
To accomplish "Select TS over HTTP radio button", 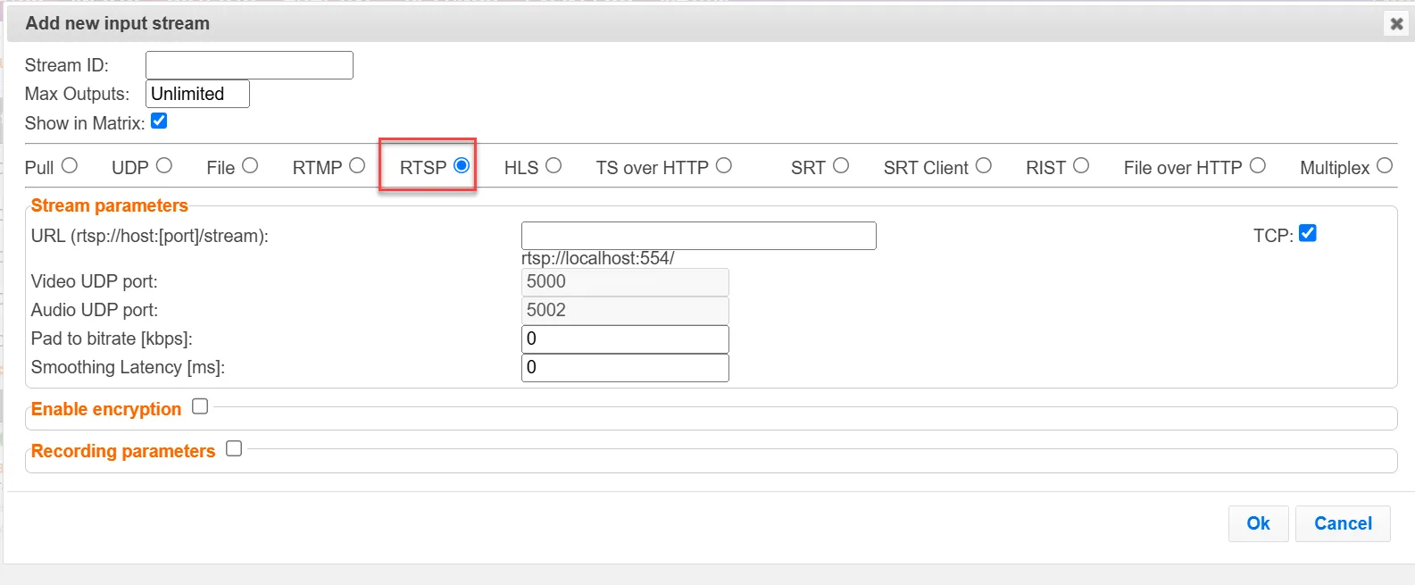I will point(724,165).
